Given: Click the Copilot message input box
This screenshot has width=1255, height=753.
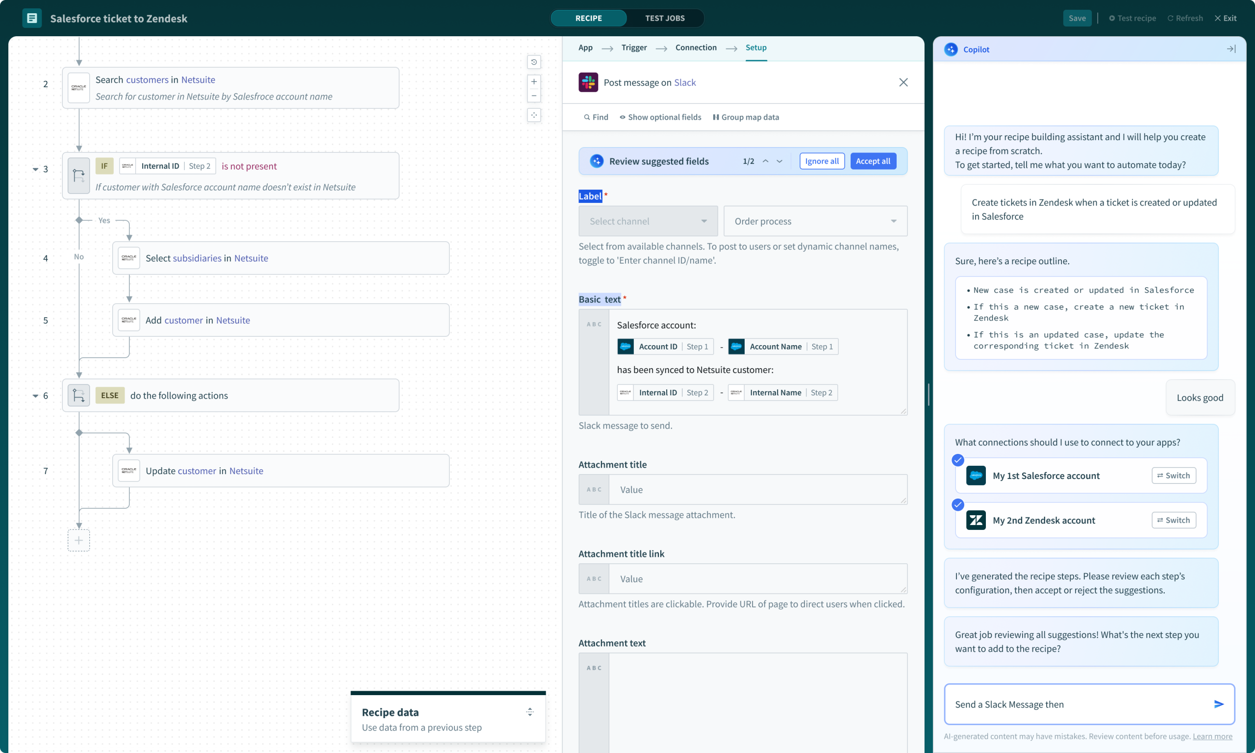Looking at the screenshot, I should (x=1089, y=704).
